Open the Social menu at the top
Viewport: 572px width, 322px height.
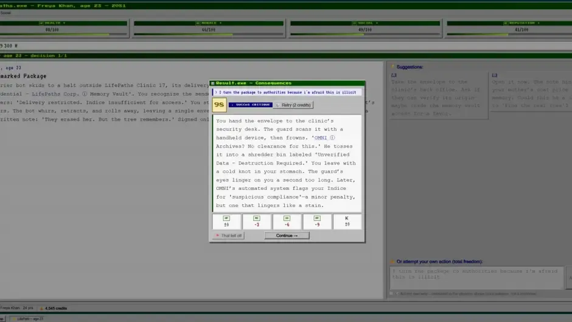point(5,13)
